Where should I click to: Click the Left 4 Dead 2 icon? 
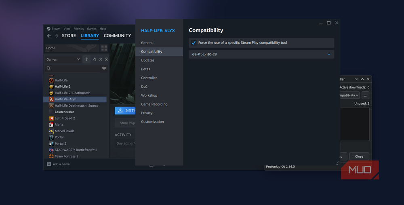(x=51, y=118)
